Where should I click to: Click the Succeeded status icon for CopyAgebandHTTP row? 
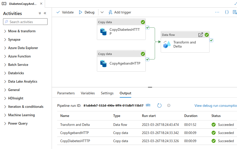coord(214,133)
